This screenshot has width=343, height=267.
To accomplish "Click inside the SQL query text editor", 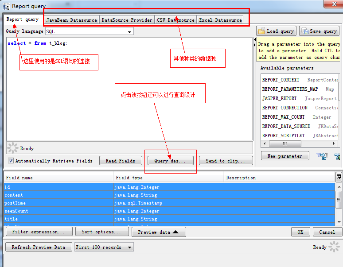I will 129,89.
